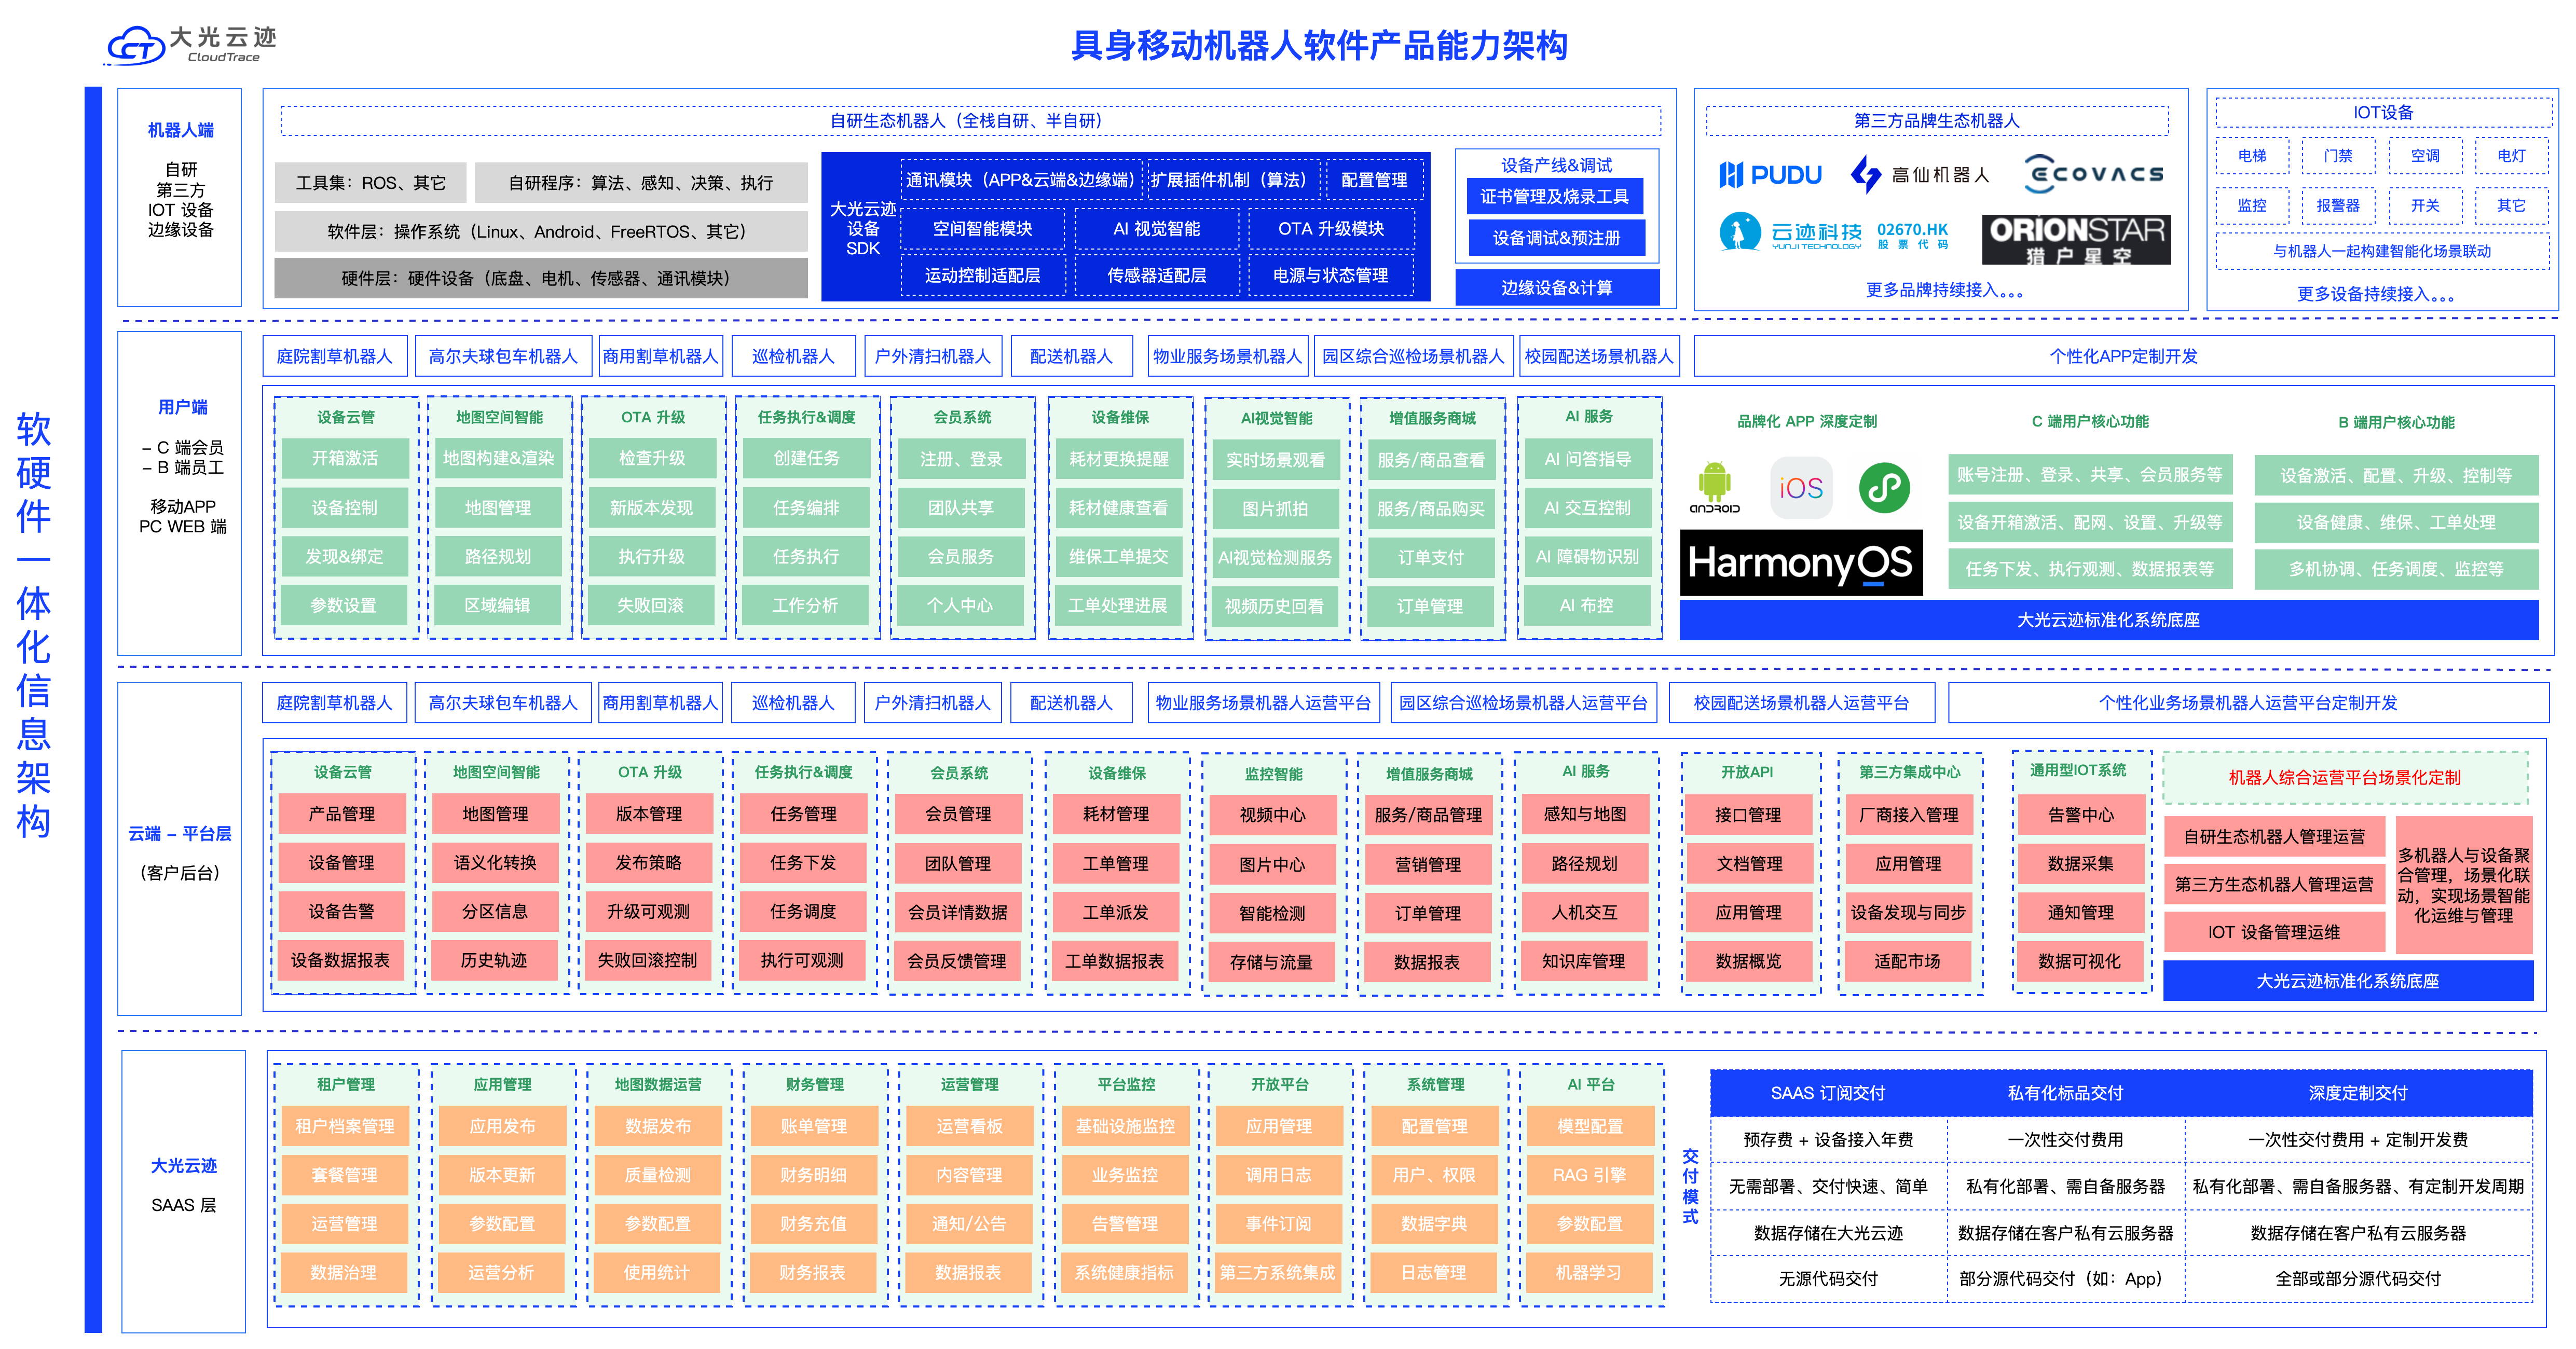Click the SAAS 订阅交付 column header
The width and height of the screenshot is (2576, 1349).
click(1827, 1093)
